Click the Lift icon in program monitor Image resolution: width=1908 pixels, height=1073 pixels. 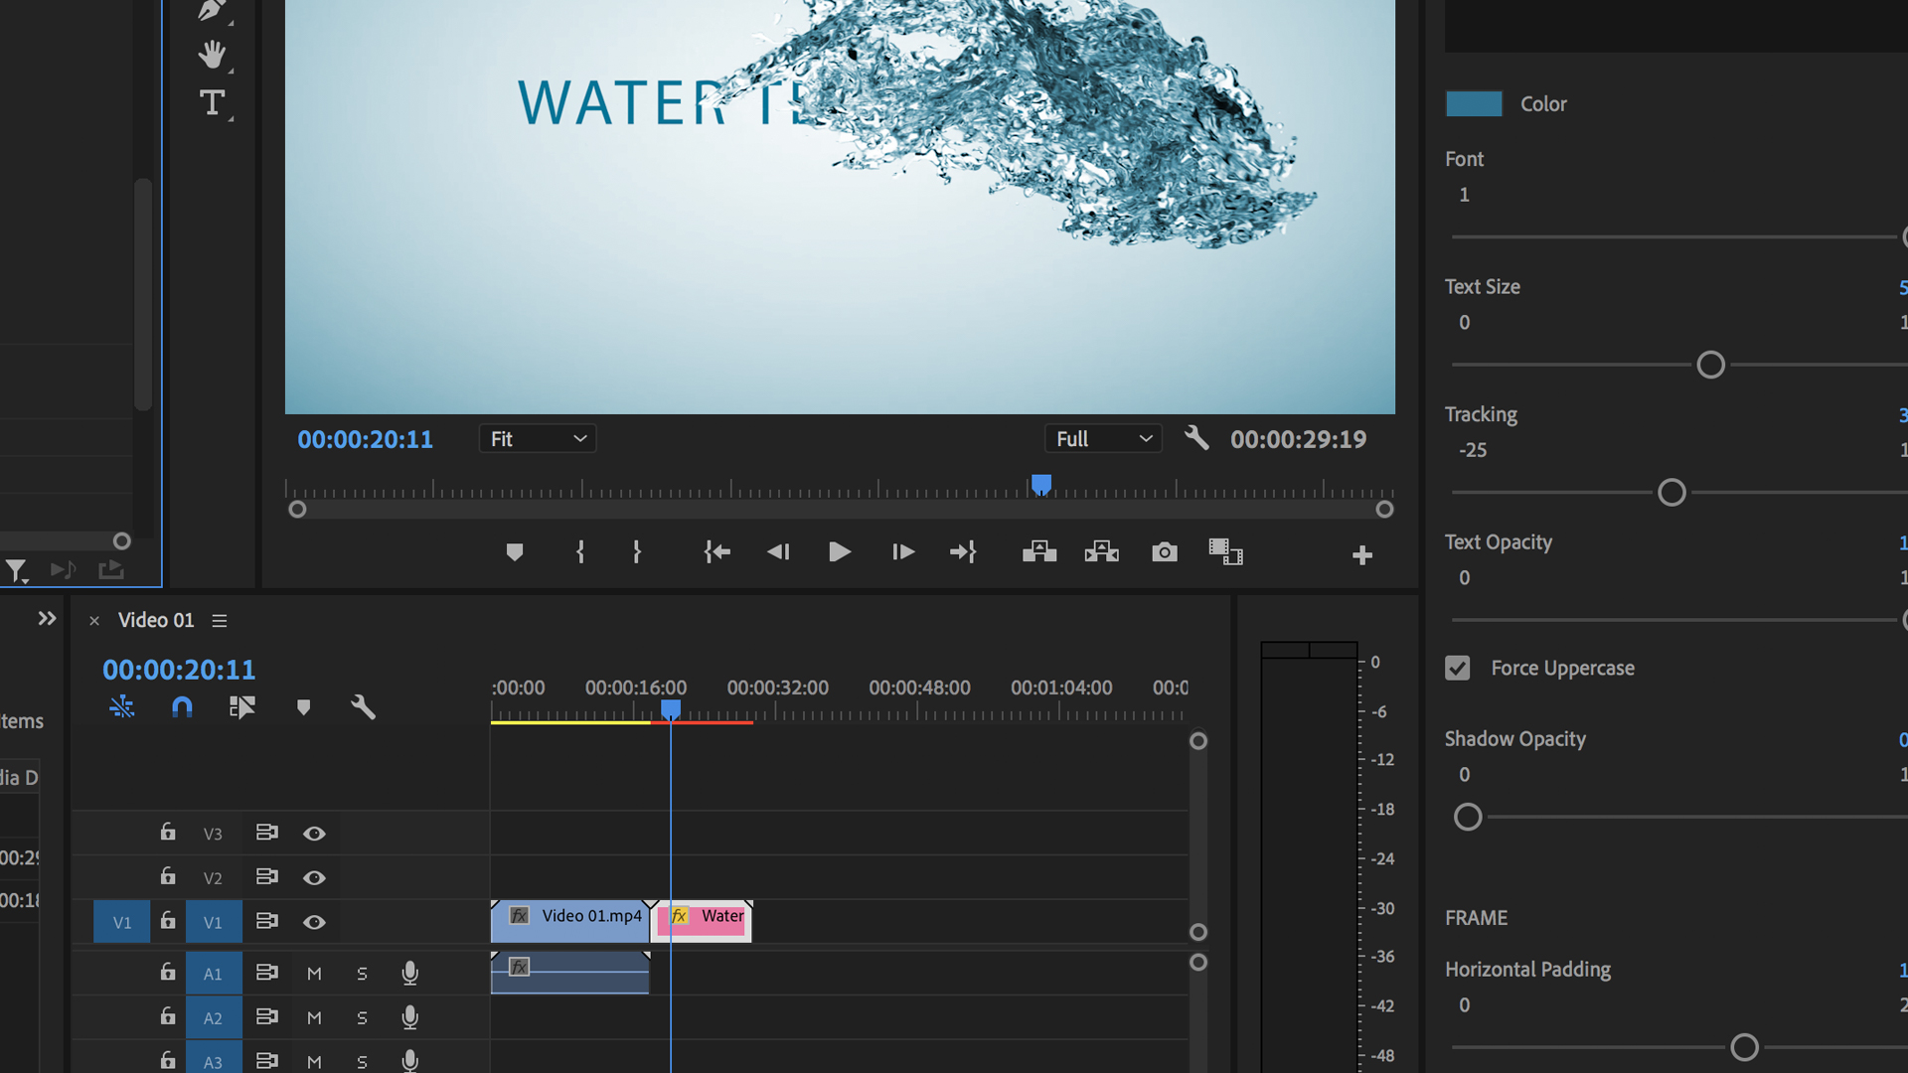1038,552
